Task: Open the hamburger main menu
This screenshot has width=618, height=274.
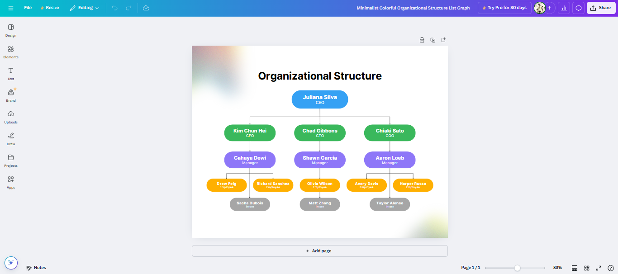Action: click(11, 8)
